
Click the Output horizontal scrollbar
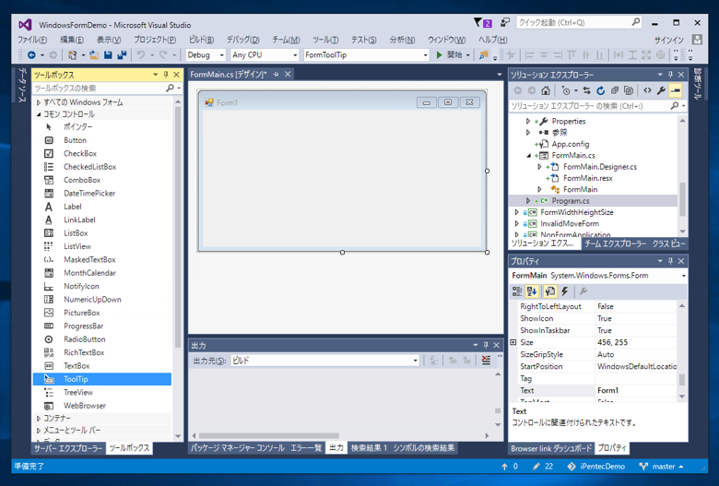pyautogui.click(x=269, y=435)
